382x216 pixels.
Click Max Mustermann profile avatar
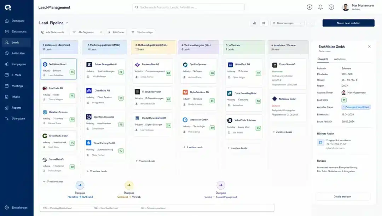pyautogui.click(x=346, y=7)
